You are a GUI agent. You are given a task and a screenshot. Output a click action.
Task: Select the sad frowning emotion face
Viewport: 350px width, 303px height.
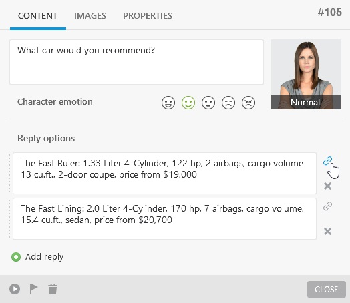pos(228,103)
